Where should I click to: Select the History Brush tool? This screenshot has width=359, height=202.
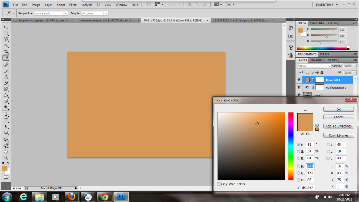6,83
